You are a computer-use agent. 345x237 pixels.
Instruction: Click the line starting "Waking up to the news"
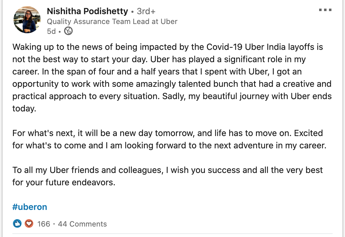168,47
